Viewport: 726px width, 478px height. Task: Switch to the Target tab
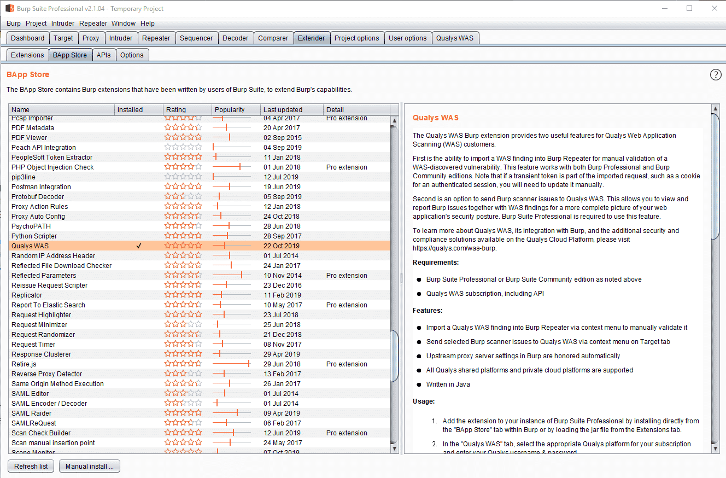pos(63,38)
